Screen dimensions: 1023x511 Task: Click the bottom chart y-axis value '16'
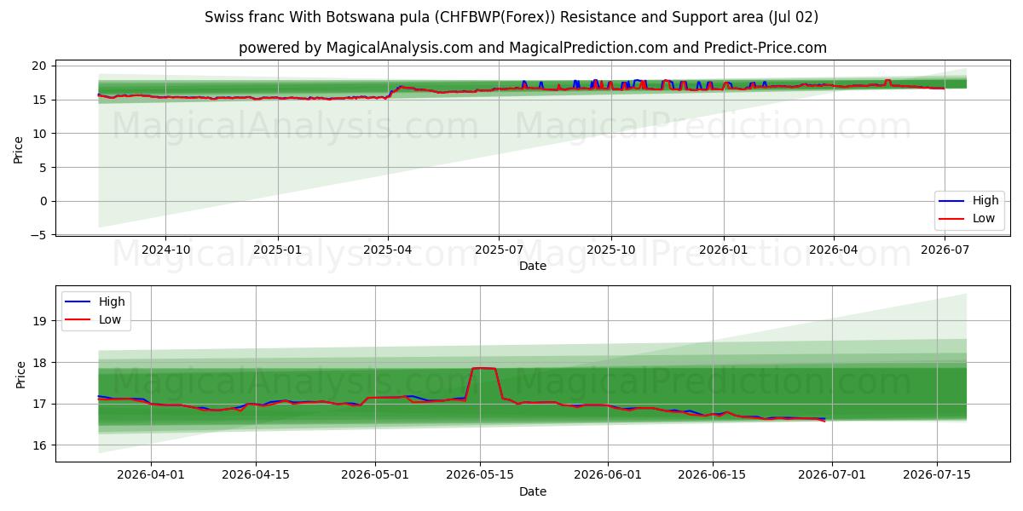(42, 445)
